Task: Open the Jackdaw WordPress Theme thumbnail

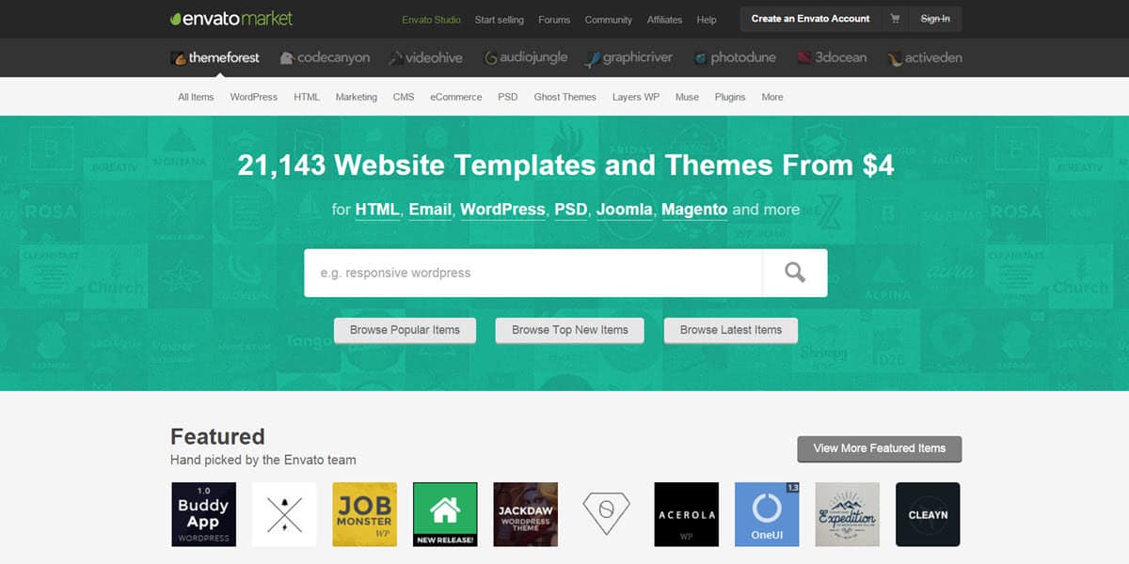Action: [525, 514]
